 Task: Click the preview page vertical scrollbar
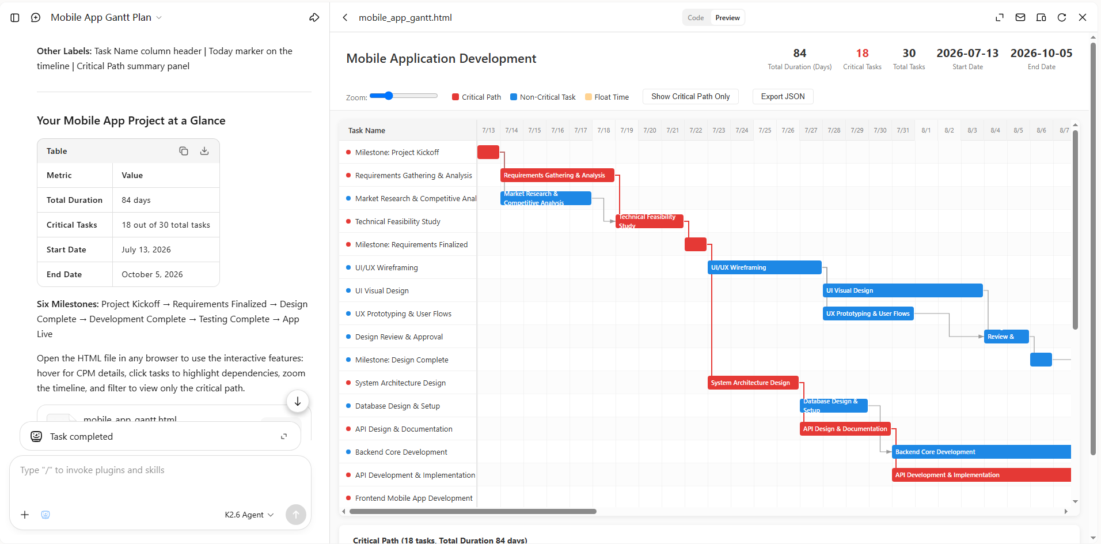[1093, 248]
